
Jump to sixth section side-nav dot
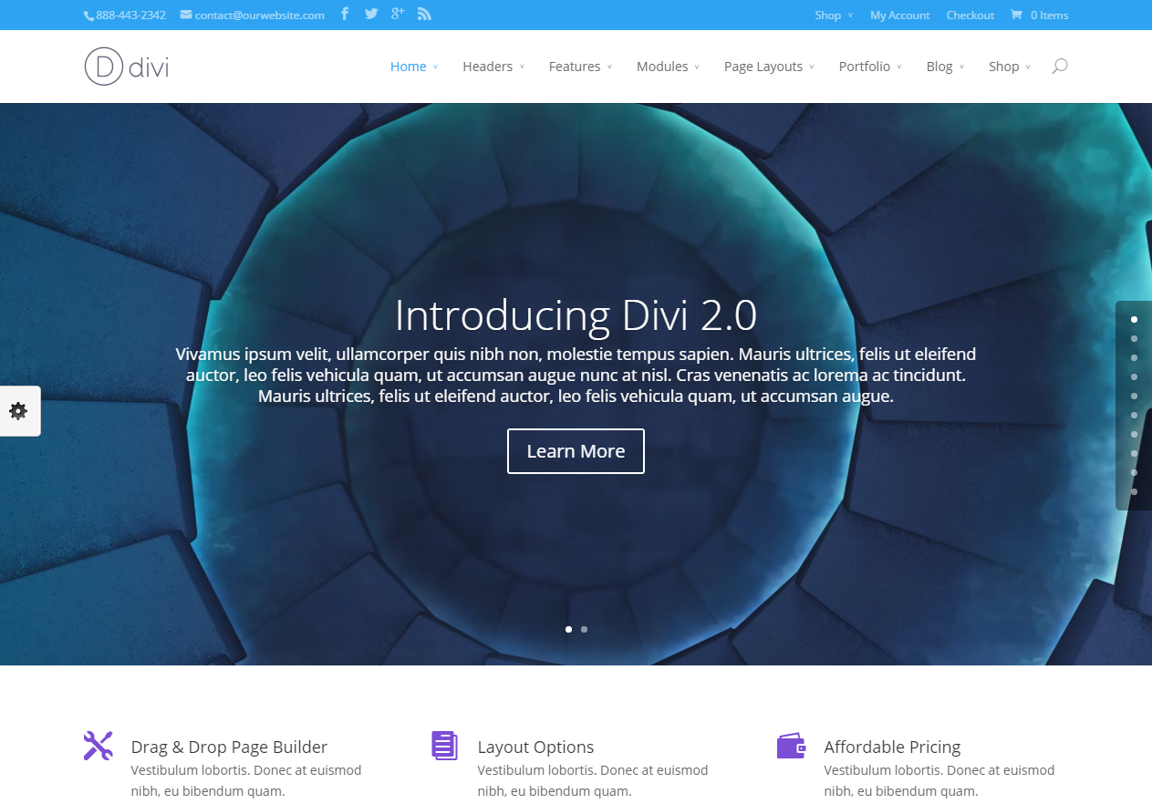pos(1134,415)
